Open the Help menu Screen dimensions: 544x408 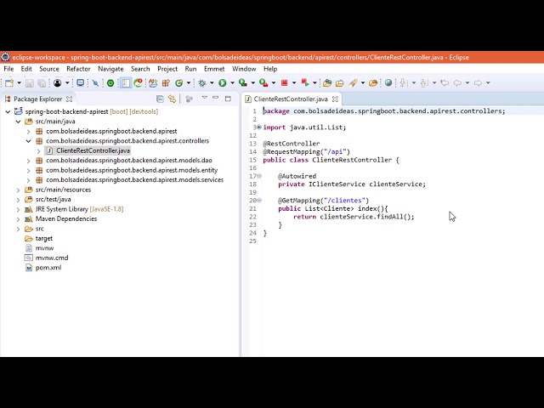(x=270, y=69)
